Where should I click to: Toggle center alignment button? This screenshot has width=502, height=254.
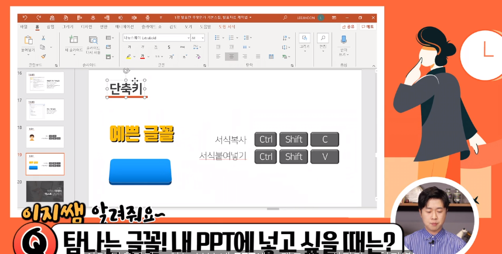click(231, 57)
